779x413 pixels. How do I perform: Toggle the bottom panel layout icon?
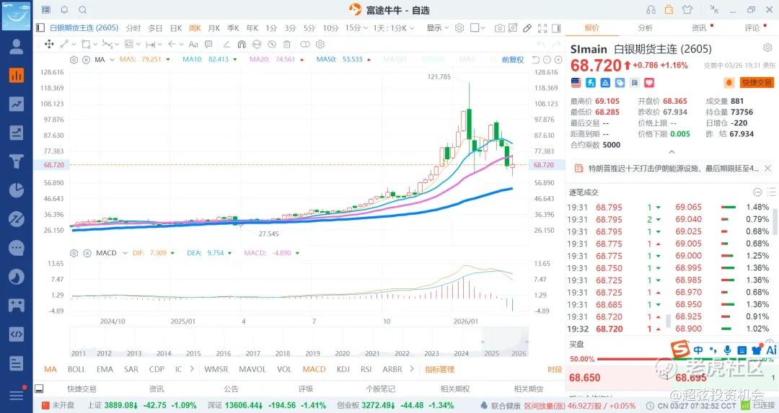(39, 388)
